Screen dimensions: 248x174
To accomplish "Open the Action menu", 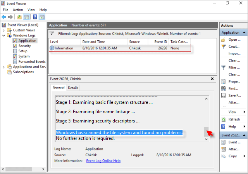I will (17, 10).
